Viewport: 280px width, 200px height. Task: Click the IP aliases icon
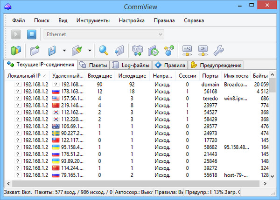tap(203, 50)
